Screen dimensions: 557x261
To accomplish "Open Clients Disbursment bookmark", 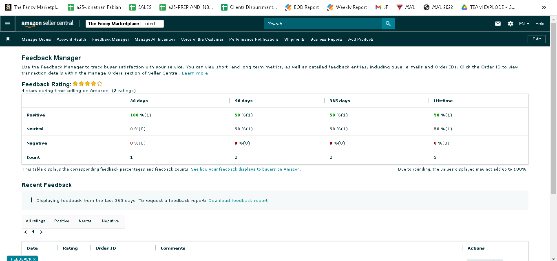I will pos(249,7).
